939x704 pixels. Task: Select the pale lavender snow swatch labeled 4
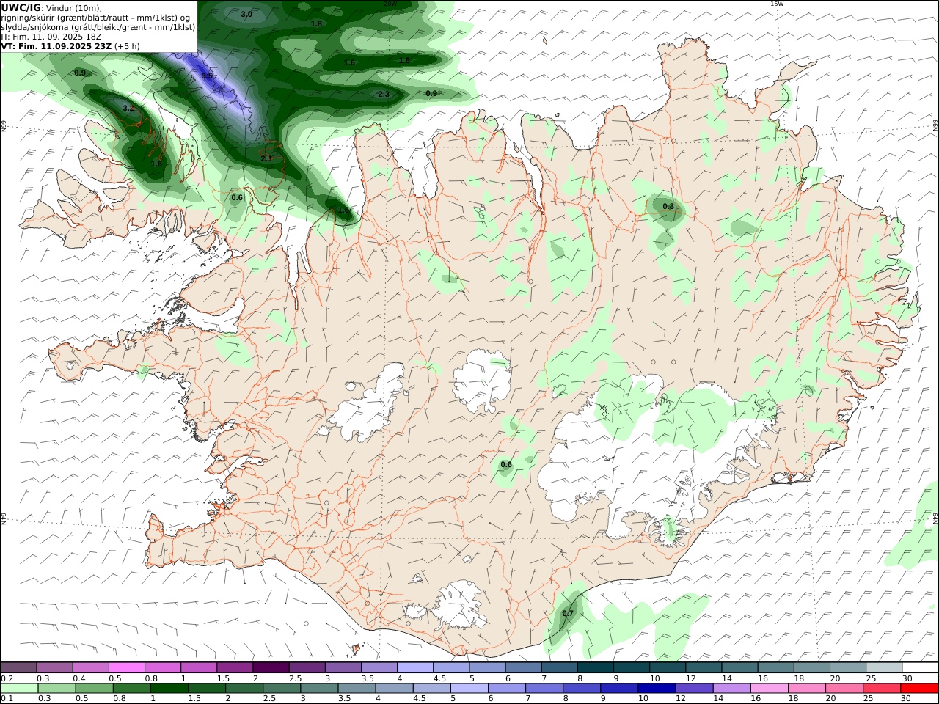[415, 667]
